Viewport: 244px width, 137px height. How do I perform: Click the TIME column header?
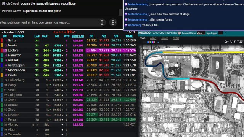tap(129, 36)
